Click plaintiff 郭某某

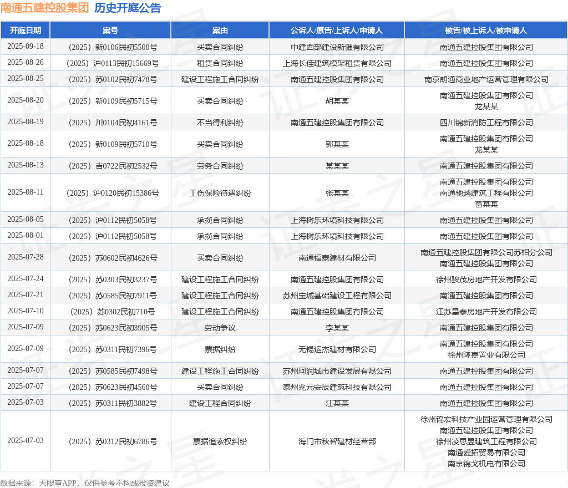click(337, 144)
